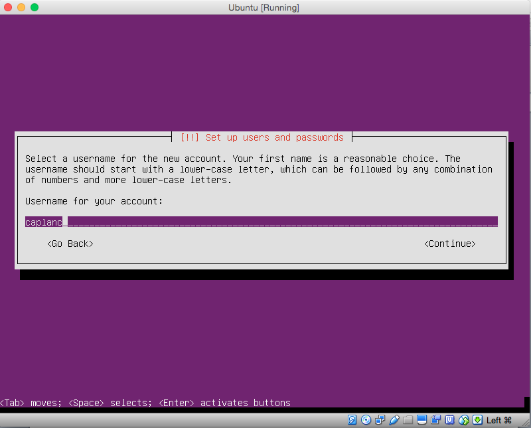
Task: Click the network adapters status icon
Action: pos(380,420)
